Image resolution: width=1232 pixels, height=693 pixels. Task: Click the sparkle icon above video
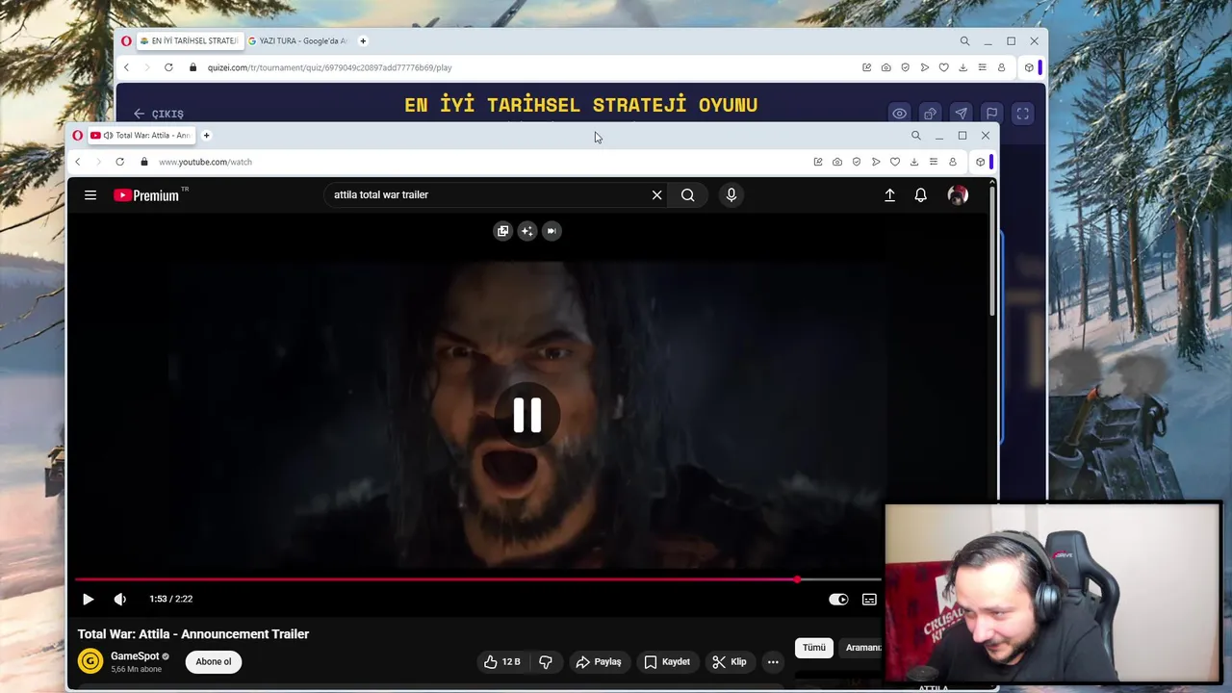[527, 231]
